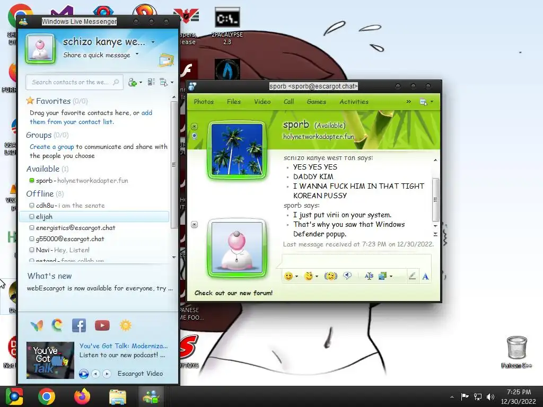
Task: Collapse your own display picture arrow
Action: click(194, 225)
